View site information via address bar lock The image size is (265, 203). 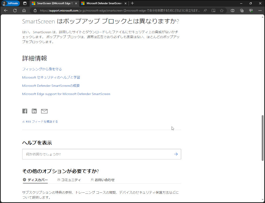pos(35,11)
